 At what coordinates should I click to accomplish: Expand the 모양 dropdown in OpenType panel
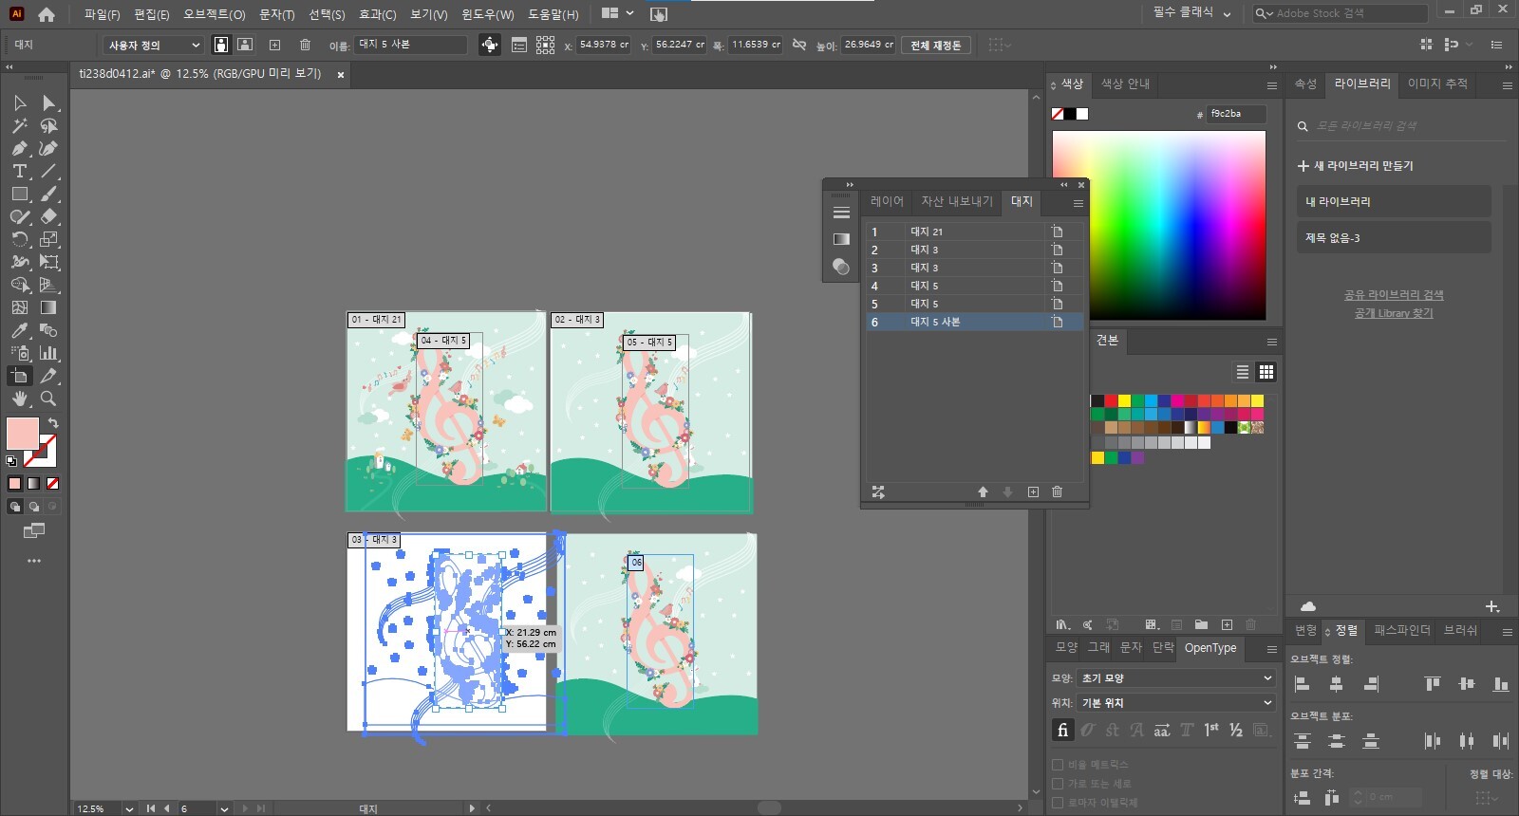1174,678
